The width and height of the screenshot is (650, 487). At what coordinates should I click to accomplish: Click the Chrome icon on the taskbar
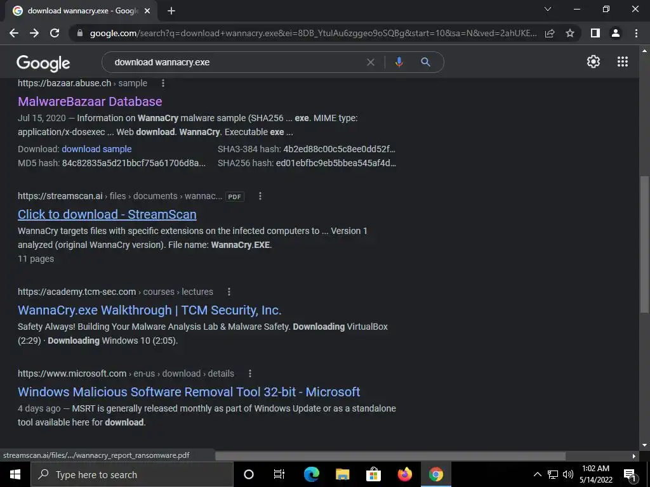(435, 474)
